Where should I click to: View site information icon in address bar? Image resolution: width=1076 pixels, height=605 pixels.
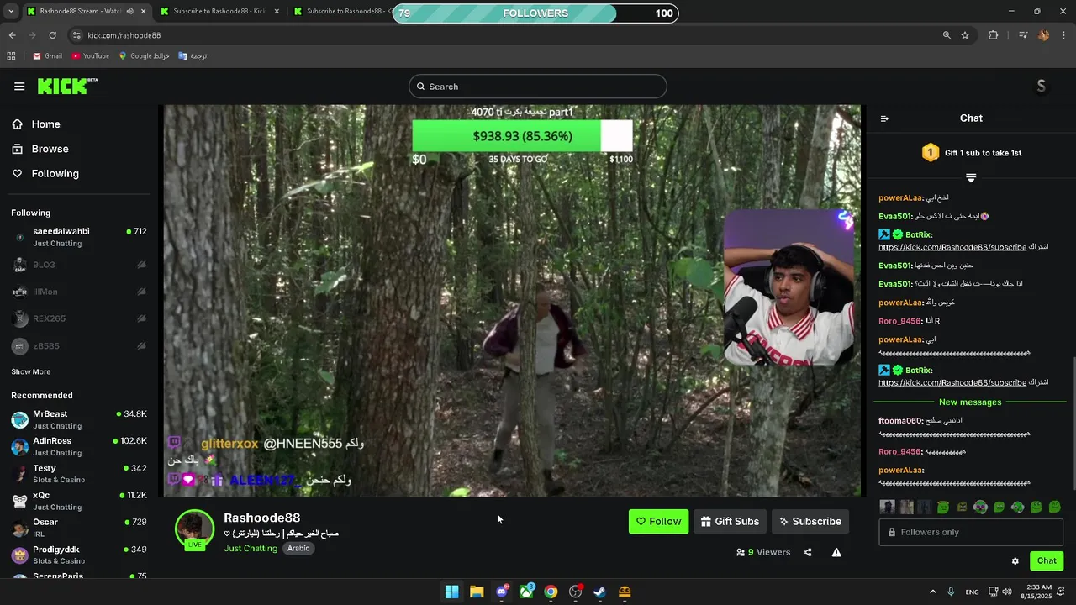[x=76, y=35]
